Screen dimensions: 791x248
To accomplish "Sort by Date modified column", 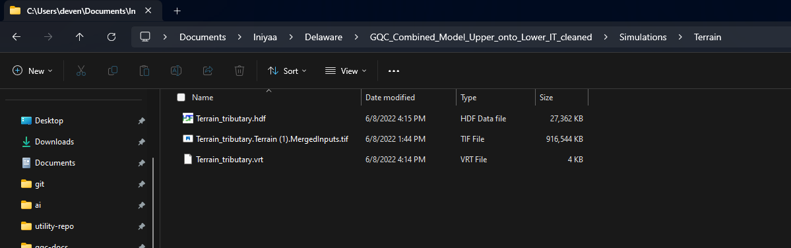I will tap(390, 97).
